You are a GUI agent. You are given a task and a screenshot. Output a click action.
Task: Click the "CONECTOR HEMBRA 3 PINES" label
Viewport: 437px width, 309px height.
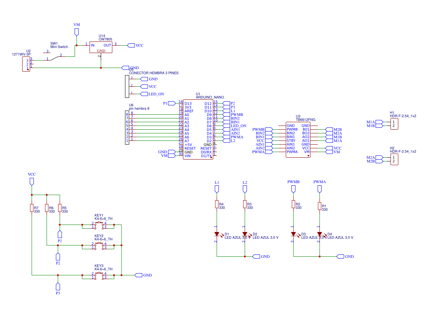pos(154,73)
